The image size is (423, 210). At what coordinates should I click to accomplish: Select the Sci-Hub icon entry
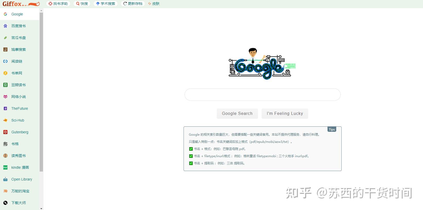click(20, 120)
